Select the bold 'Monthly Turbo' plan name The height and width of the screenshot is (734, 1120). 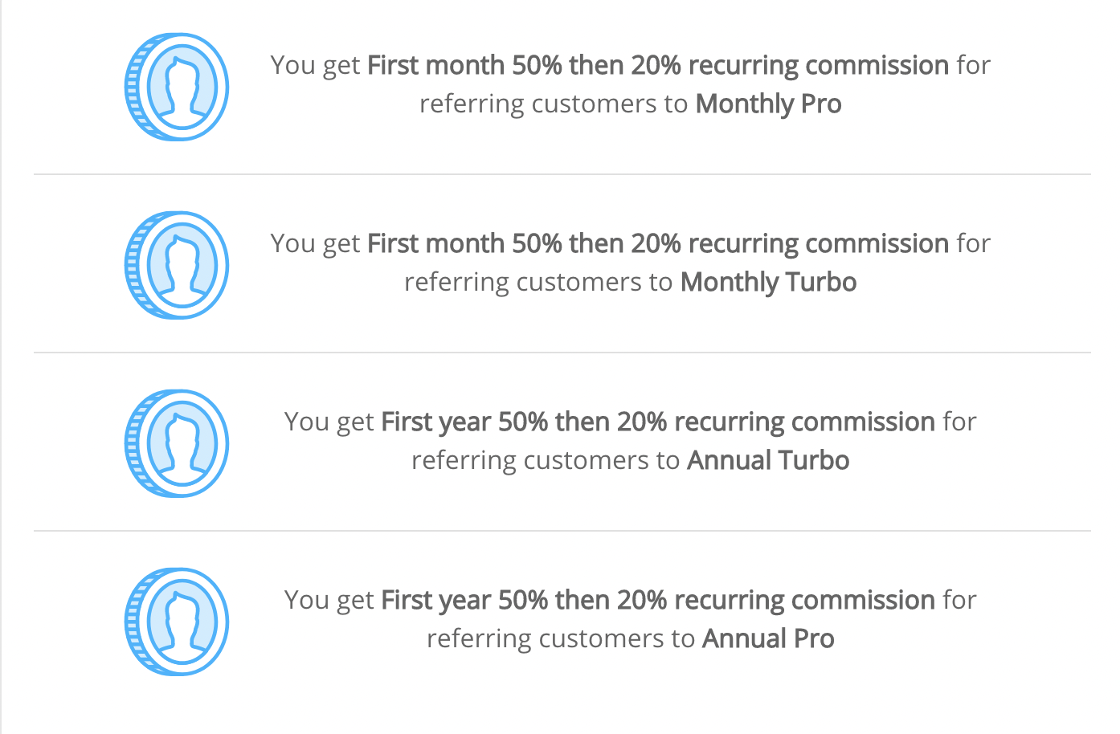click(x=769, y=283)
